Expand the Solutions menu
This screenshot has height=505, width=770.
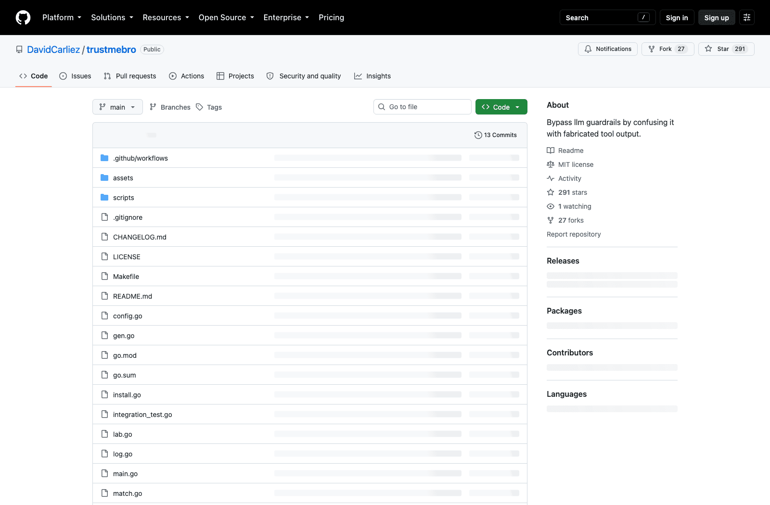112,17
